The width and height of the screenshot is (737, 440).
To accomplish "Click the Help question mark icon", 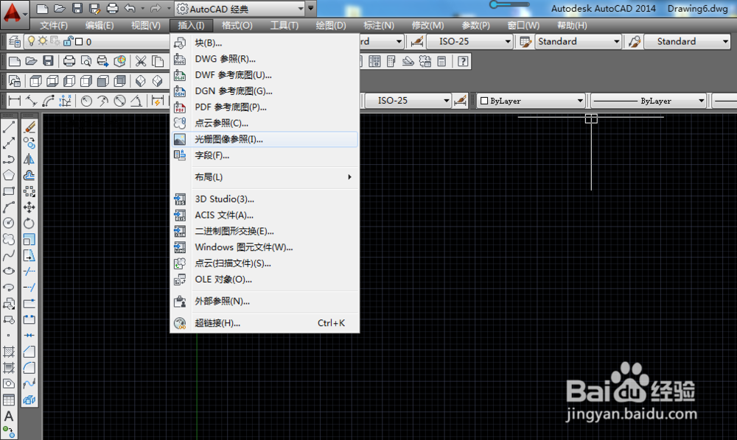I will [x=463, y=61].
